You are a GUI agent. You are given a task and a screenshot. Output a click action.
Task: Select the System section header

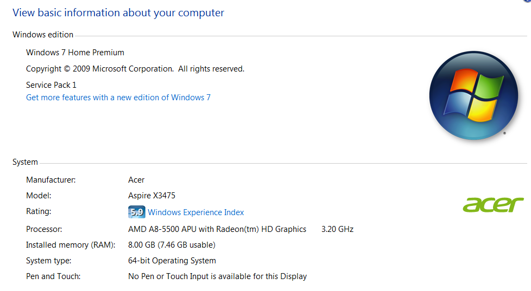[25, 162]
